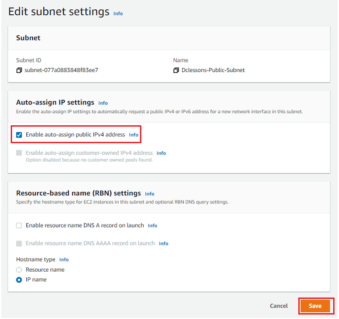The image size is (339, 319).
Task: Open Info for Resource-based name settings
Action: coord(149,194)
